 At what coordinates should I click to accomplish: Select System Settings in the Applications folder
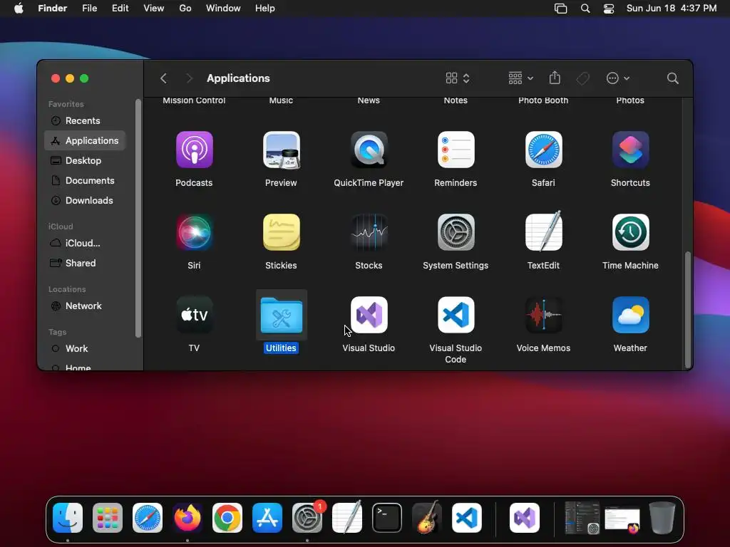(x=456, y=232)
